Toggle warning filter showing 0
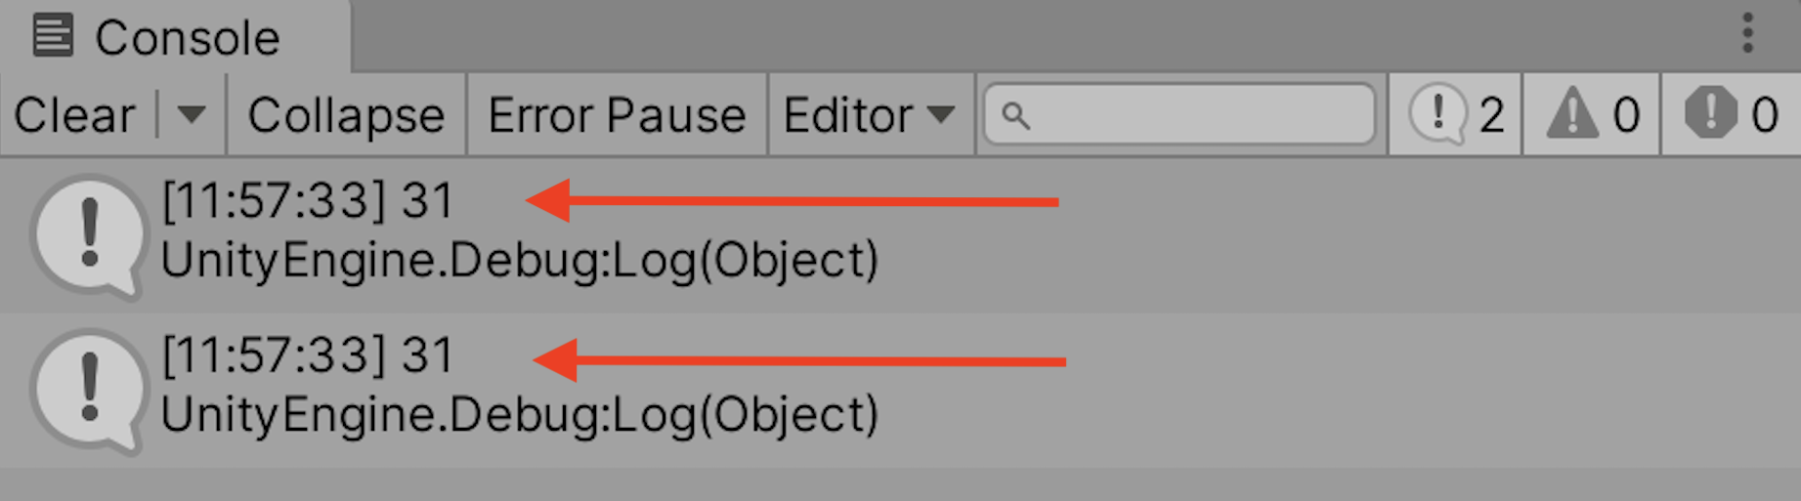The height and width of the screenshot is (501, 1801). (x=1592, y=114)
